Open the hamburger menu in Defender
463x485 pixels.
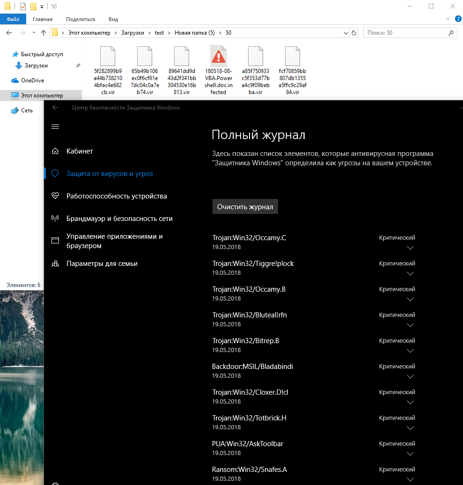click(x=55, y=127)
